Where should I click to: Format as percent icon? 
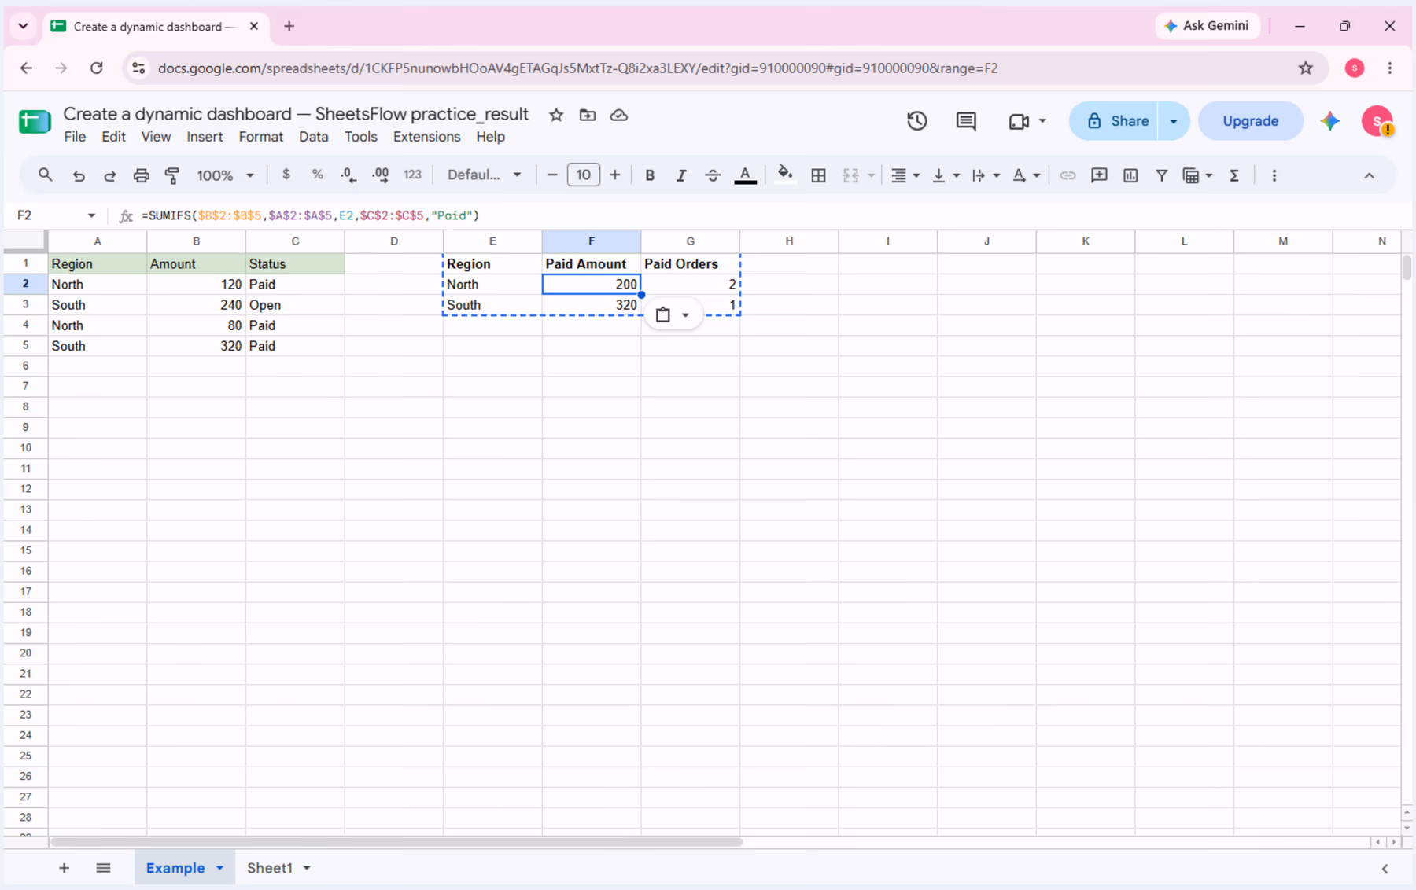tap(317, 175)
